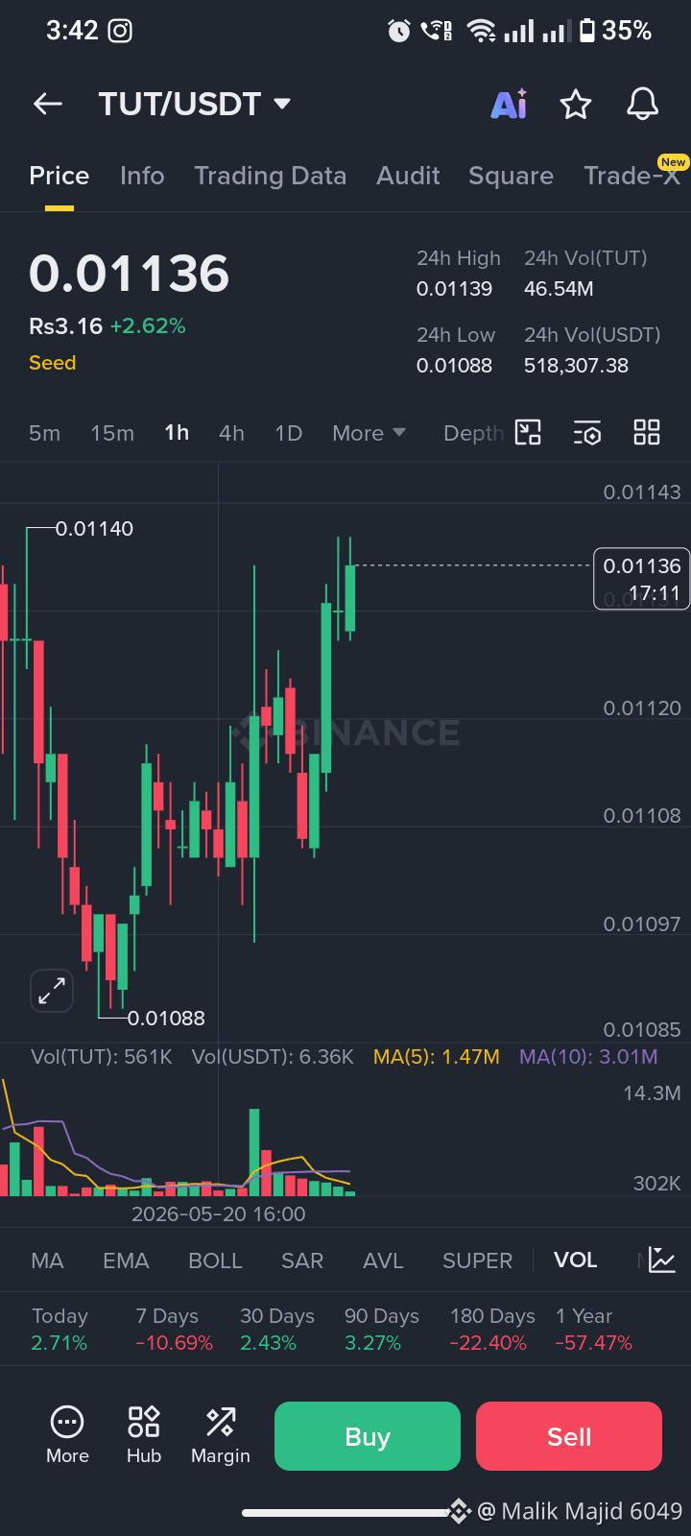Image resolution: width=691 pixels, height=1536 pixels.
Task: Tap the tallest green volume bar
Action: point(254,1152)
